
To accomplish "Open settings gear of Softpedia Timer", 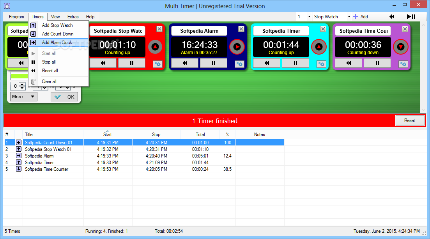I will coord(321,64).
